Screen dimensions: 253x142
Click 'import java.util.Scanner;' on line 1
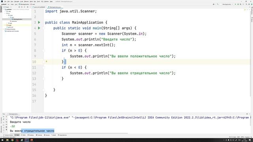[x=71, y=11]
